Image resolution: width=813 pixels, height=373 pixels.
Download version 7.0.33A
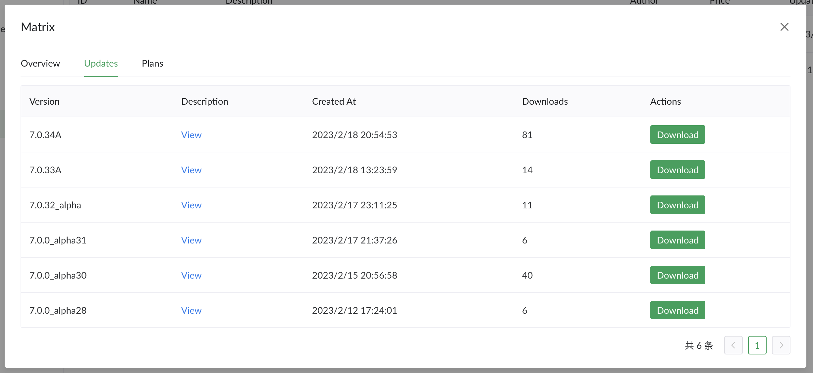[677, 170]
